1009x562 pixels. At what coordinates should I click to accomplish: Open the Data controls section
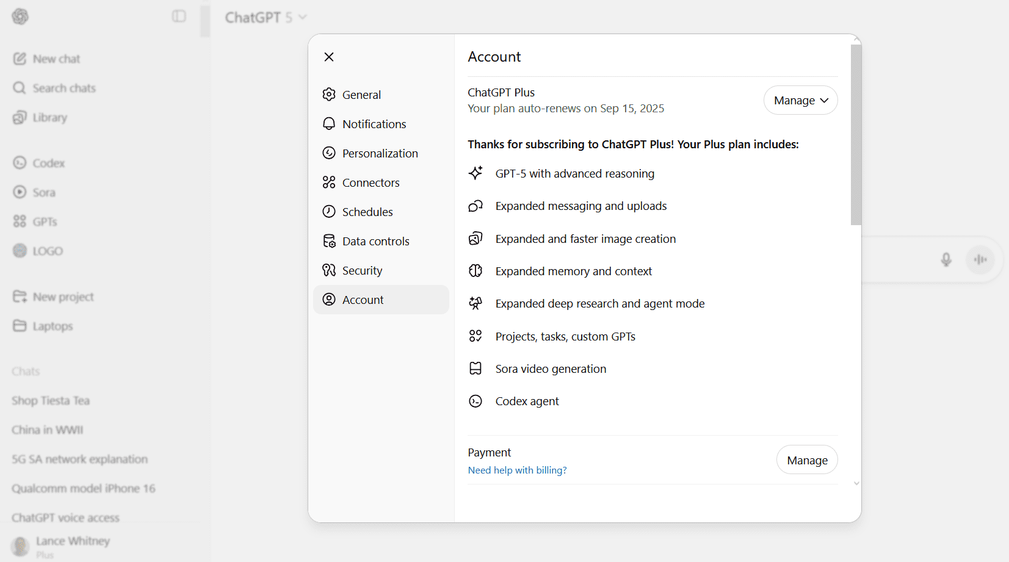pos(375,241)
